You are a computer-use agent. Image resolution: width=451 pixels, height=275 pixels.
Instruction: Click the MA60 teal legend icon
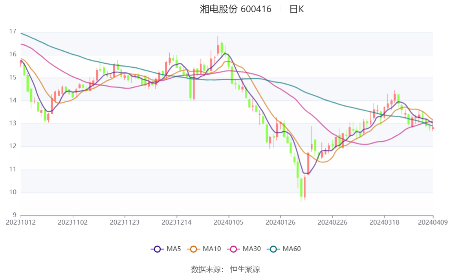tap(273, 249)
